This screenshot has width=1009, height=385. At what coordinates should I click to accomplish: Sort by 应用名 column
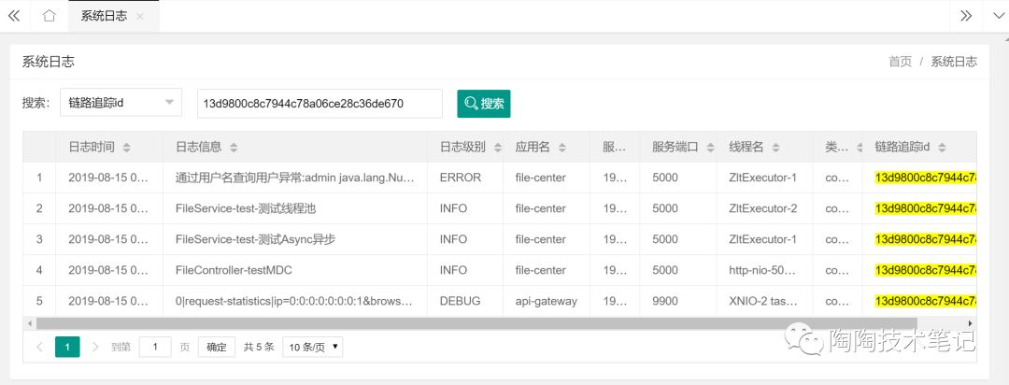(x=561, y=148)
